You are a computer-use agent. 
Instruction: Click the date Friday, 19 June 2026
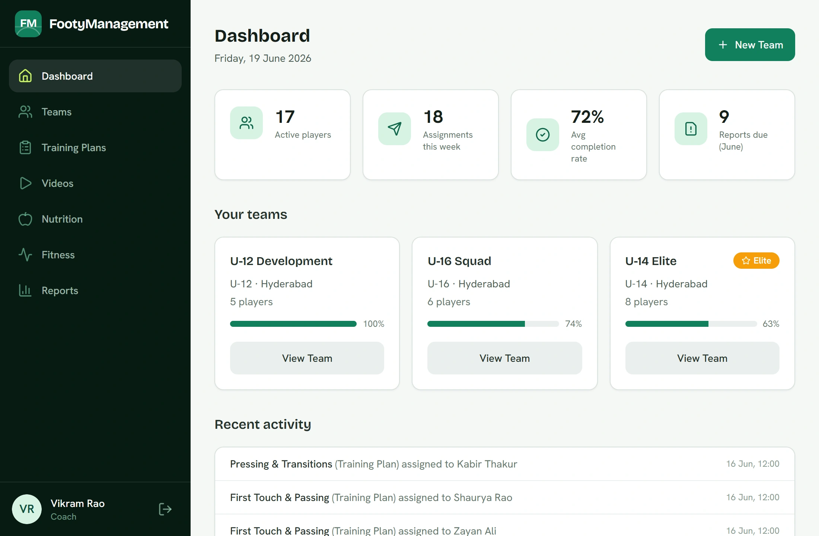click(x=263, y=58)
